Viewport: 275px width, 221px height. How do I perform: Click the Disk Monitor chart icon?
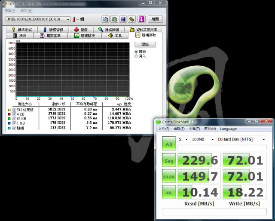(x=76, y=35)
